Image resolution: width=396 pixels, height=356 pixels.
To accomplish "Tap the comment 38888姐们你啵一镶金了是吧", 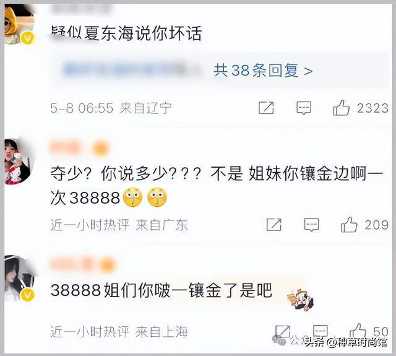I will (161, 290).
